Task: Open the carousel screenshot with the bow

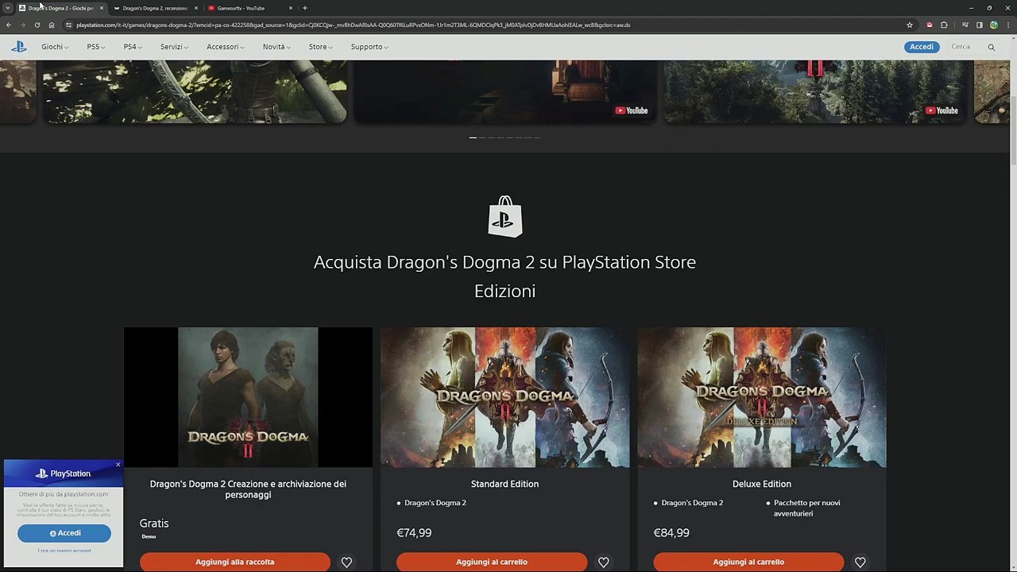Action: click(195, 91)
